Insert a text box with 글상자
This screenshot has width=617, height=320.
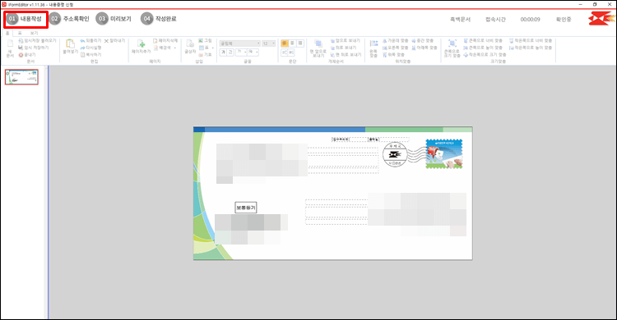click(x=190, y=46)
